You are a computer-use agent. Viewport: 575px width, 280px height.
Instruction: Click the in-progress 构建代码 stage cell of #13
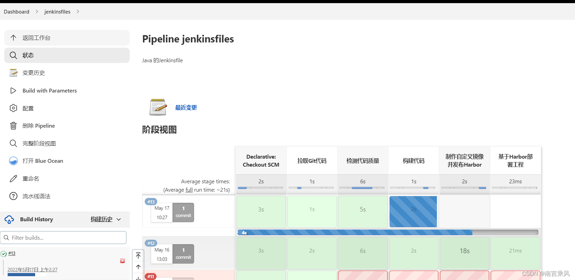point(413,211)
